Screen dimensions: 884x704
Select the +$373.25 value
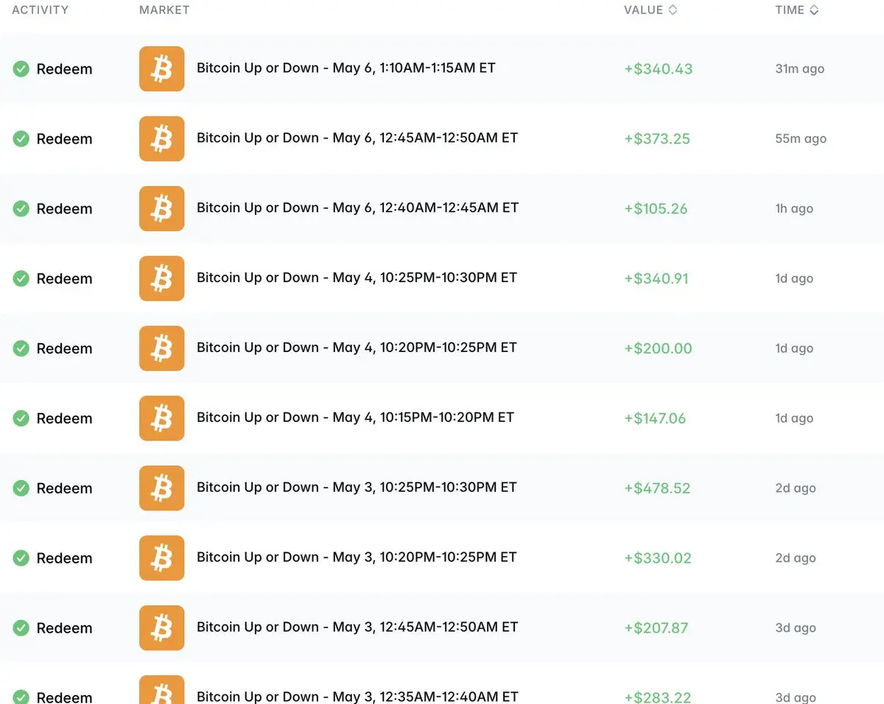coord(657,138)
